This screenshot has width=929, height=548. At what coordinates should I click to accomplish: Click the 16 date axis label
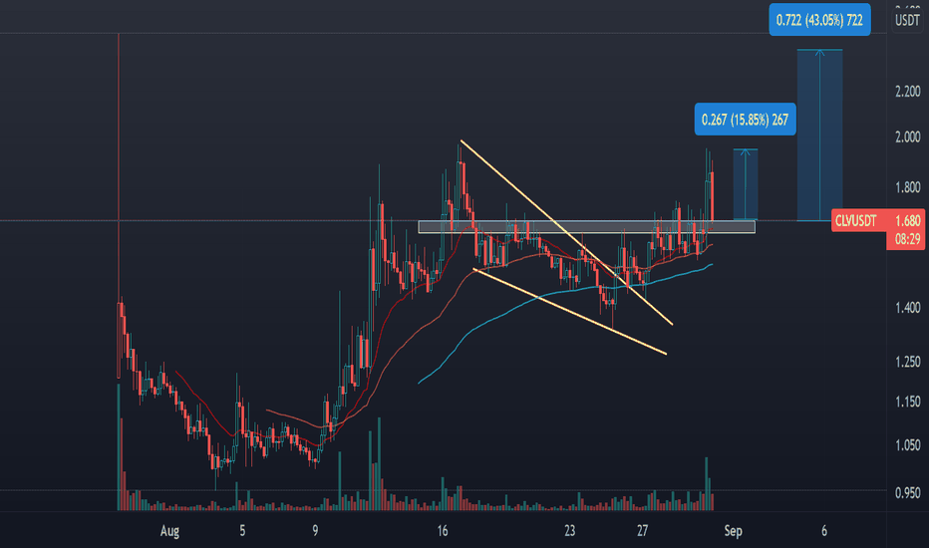442,531
